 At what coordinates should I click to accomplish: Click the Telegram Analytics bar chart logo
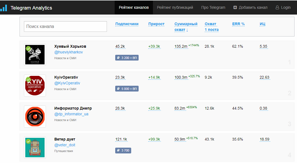point(4,8)
